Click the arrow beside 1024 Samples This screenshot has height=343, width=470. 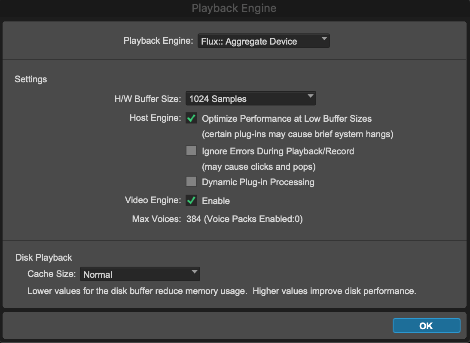[310, 97]
